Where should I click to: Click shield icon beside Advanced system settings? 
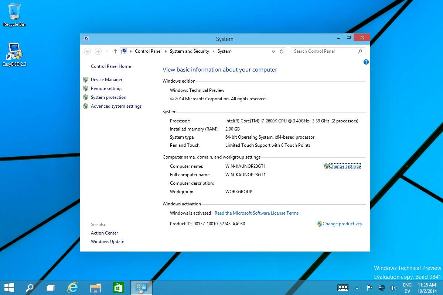(85, 106)
